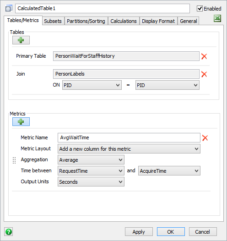Switch to the Subsets tab
Screen dimensions: 227x241
pos(53,21)
